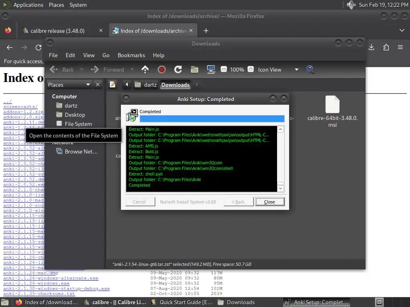This screenshot has height=307, width=410.
Task: Click the Close button in Anki Setup
Action: [x=269, y=202]
